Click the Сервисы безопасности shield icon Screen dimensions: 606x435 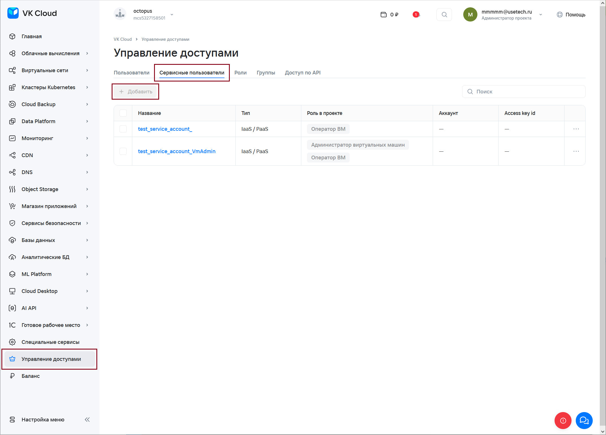[12, 223]
